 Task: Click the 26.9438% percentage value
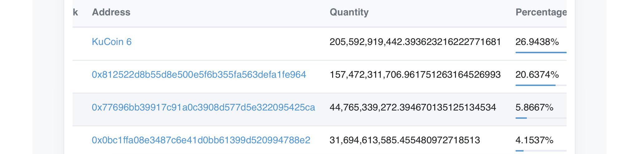coord(537,42)
